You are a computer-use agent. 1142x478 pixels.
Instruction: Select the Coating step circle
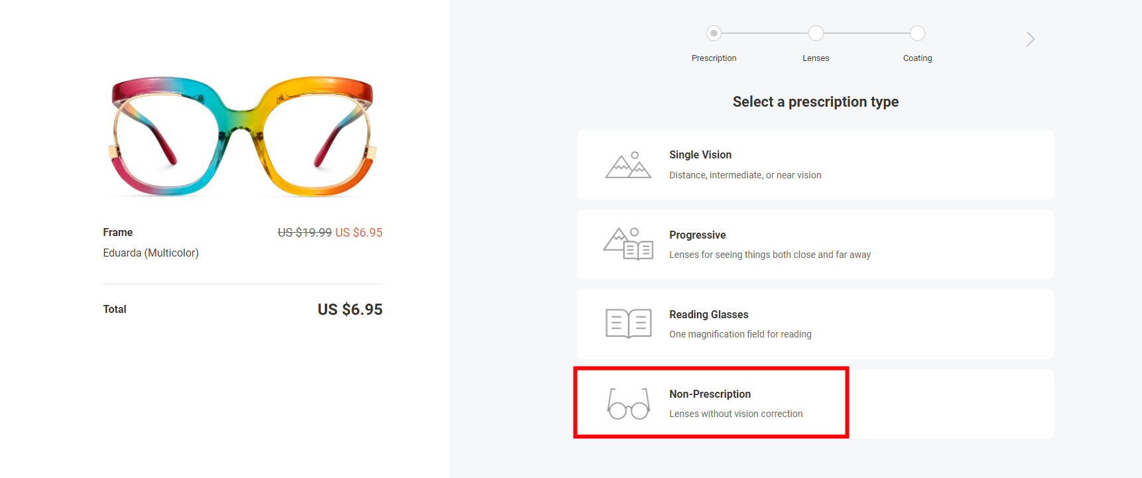pos(917,33)
